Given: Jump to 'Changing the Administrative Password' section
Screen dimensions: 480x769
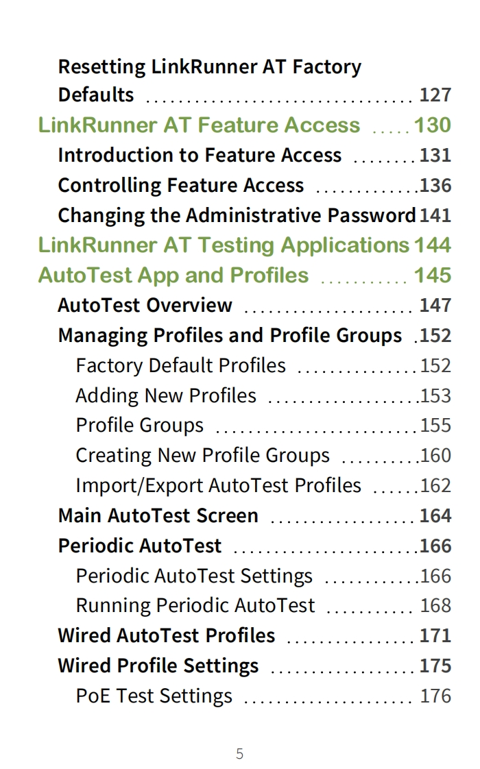Looking at the screenshot, I should 237,215.
